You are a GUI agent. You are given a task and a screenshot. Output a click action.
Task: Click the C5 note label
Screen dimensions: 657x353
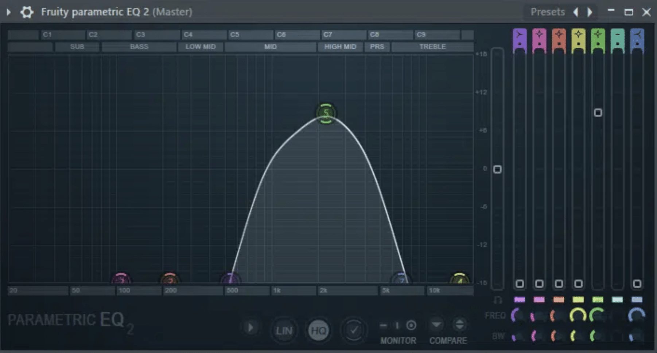point(235,35)
